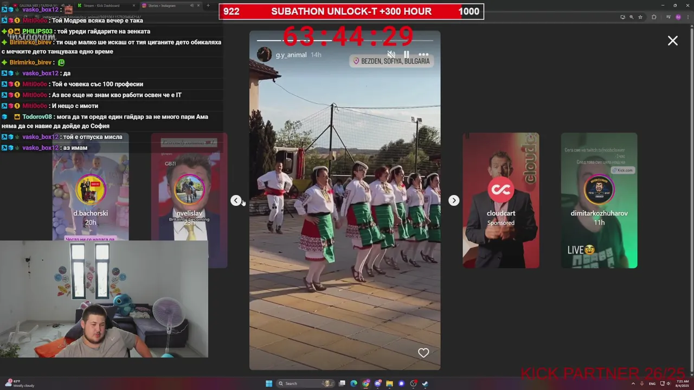Open a new browser tab
The height and width of the screenshot is (390, 694).
[208, 5]
